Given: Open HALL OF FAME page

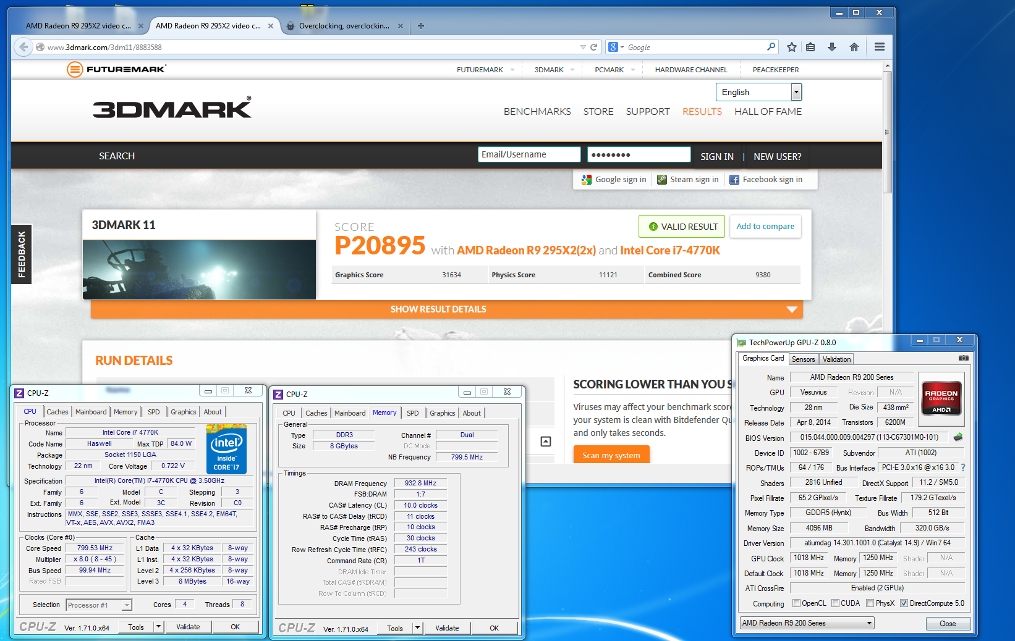Looking at the screenshot, I should tap(768, 112).
